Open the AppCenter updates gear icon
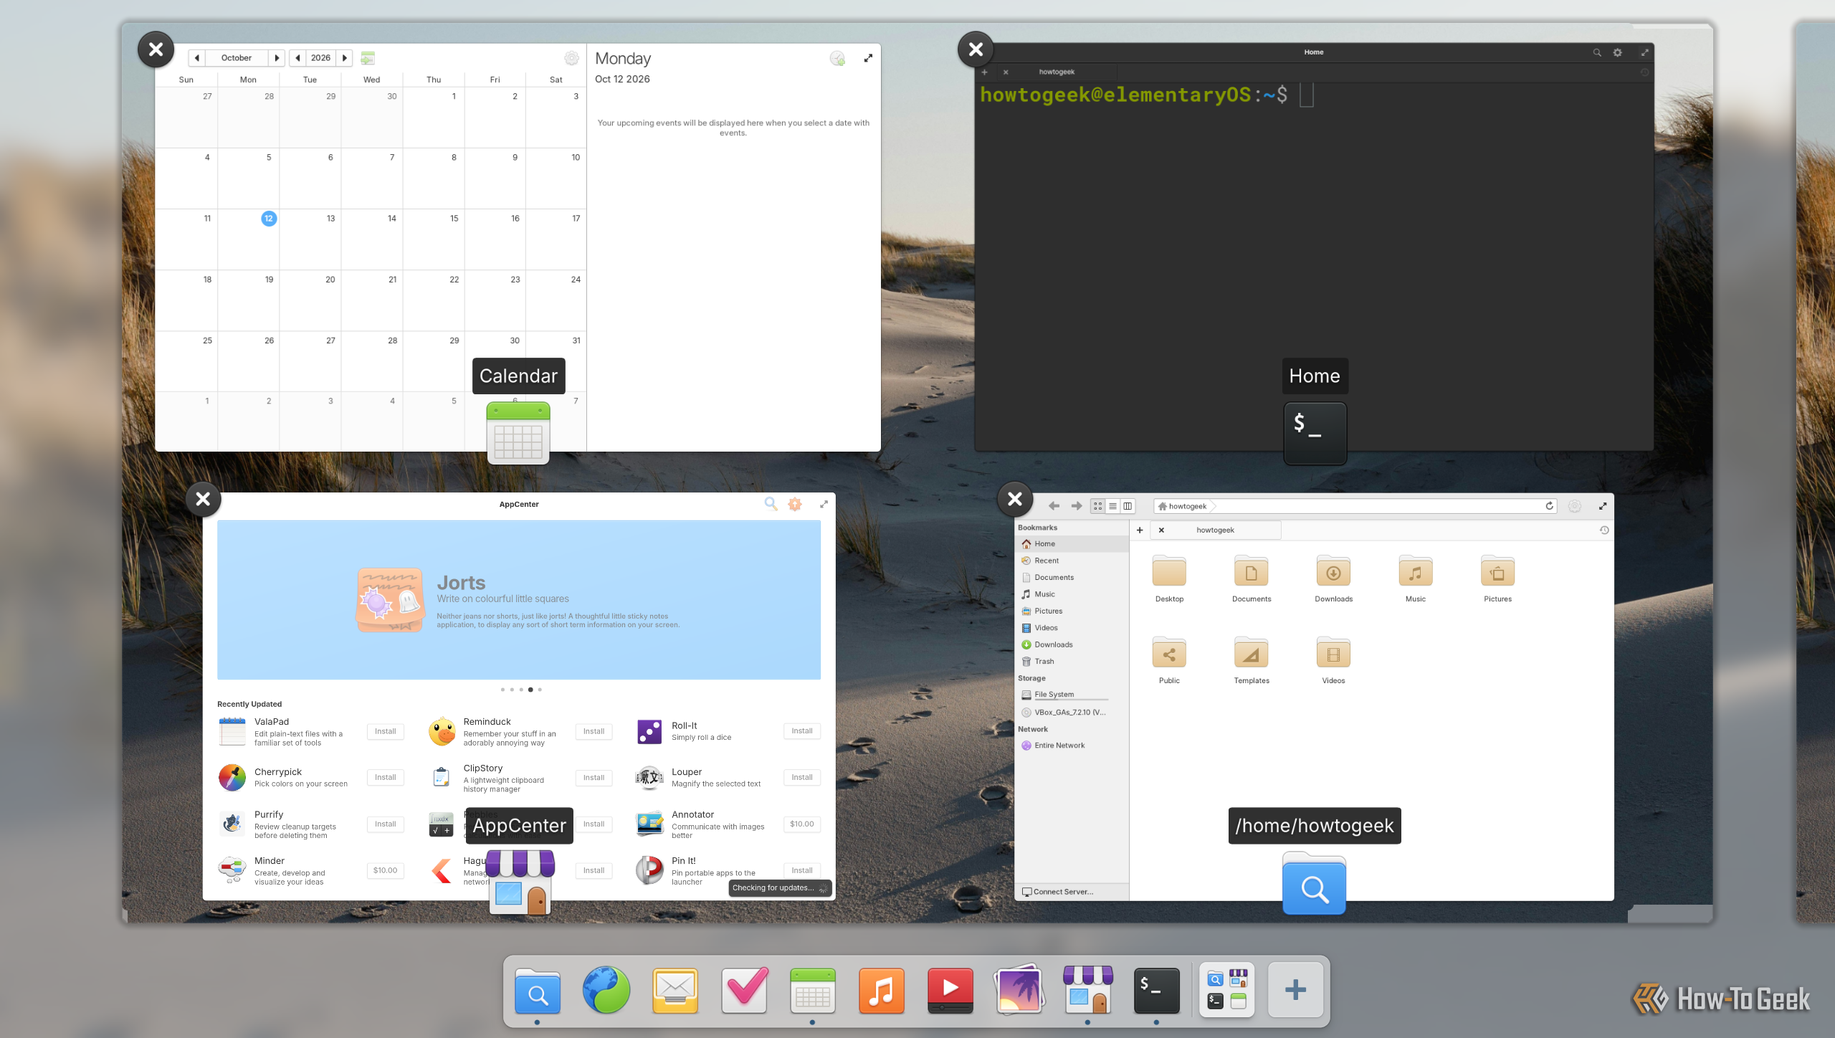 tap(795, 504)
